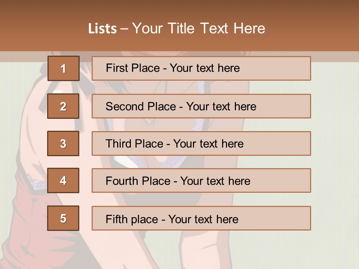Click the bold word Lists in title
The height and width of the screenshot is (269, 359).
[102, 29]
